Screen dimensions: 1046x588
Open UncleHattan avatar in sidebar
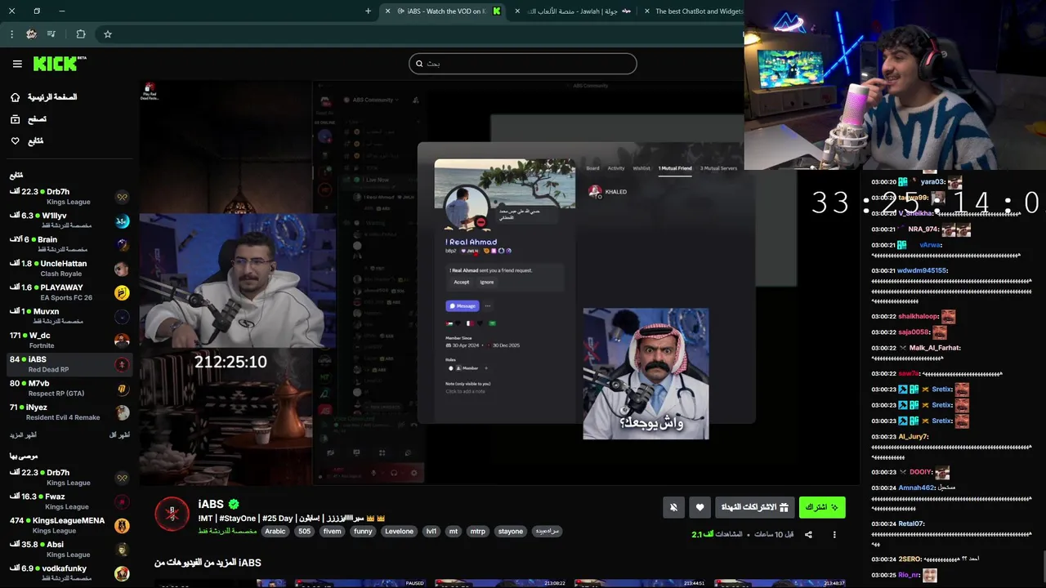[122, 269]
